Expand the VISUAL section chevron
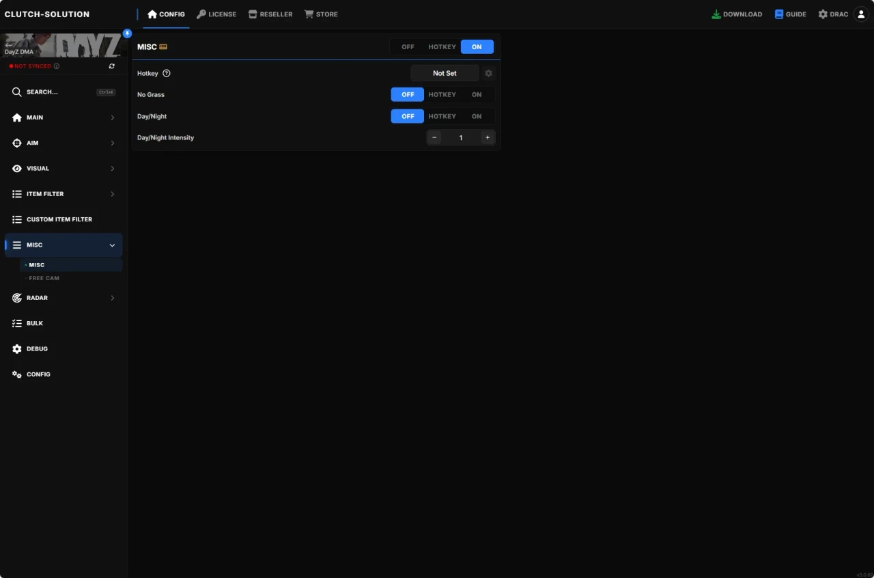 [113, 169]
